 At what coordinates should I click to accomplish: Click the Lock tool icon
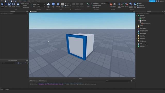click(x=65, y=5)
